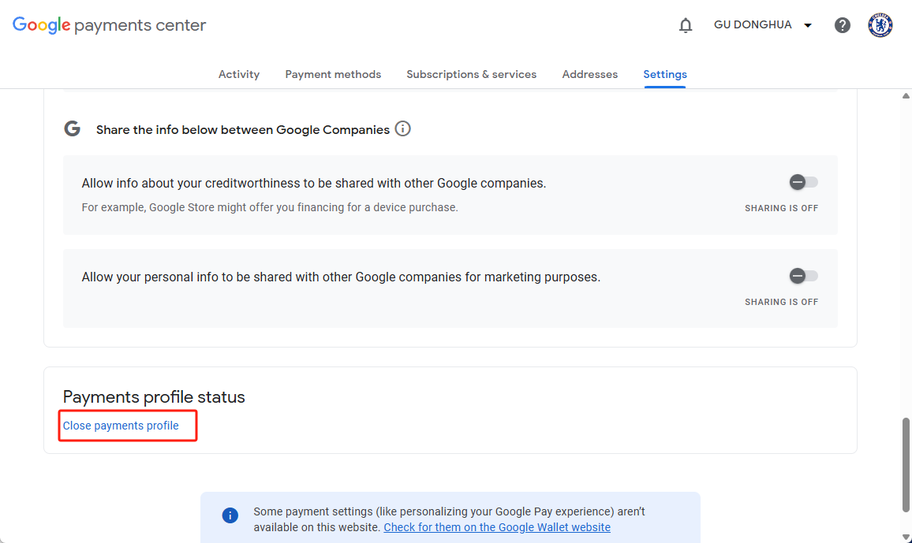Click the grey Google G icon

pyautogui.click(x=73, y=129)
